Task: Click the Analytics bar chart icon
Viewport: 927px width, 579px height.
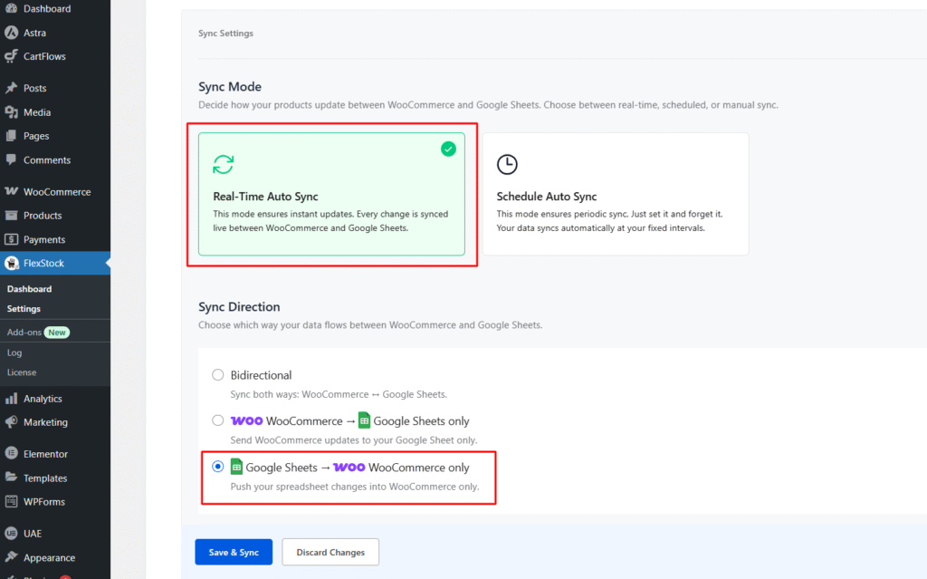Action: 11,399
